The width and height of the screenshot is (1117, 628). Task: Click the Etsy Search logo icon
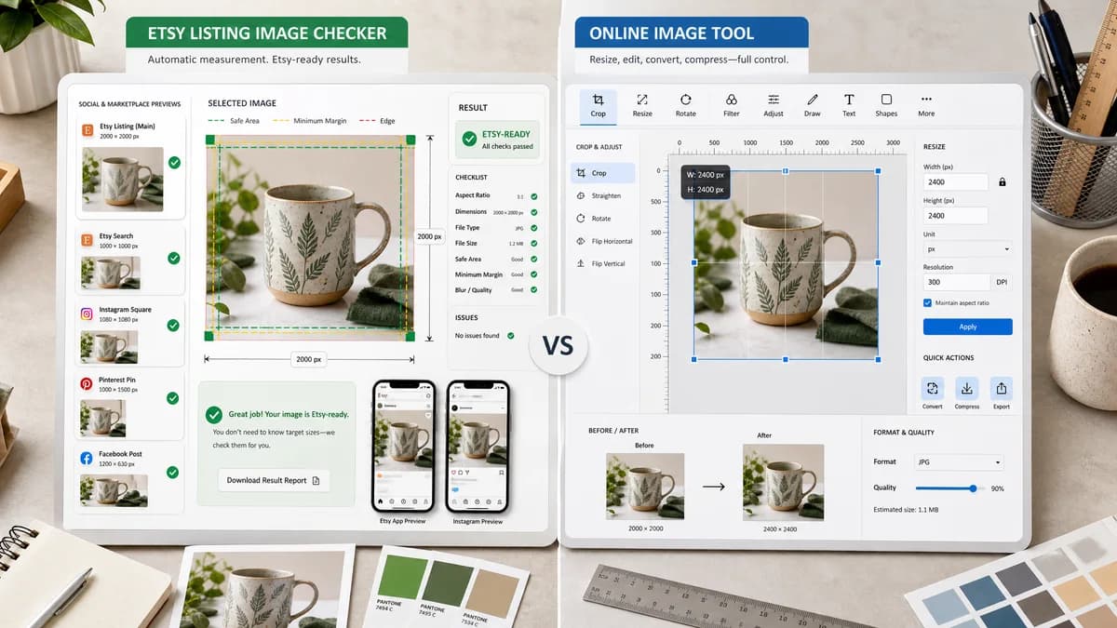(87, 240)
